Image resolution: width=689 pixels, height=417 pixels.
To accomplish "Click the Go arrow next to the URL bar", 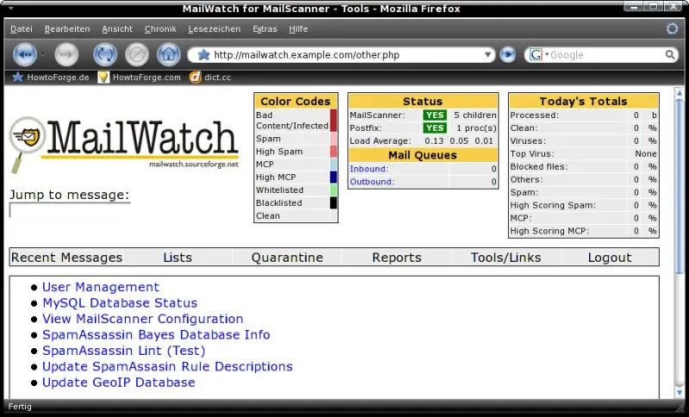I will tap(507, 55).
